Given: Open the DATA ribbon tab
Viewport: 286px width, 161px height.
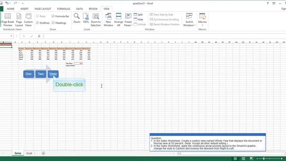Looking at the screenshot, I should pos(80,9).
